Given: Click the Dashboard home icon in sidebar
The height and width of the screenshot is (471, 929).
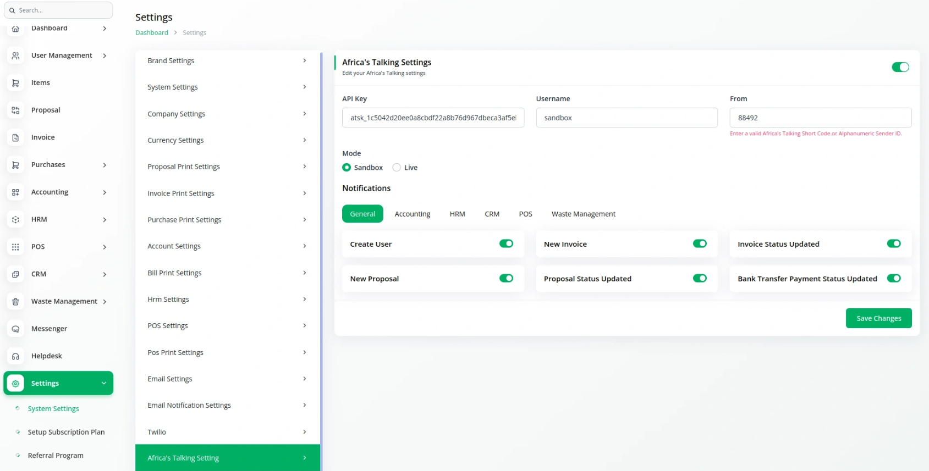Looking at the screenshot, I should pyautogui.click(x=15, y=29).
